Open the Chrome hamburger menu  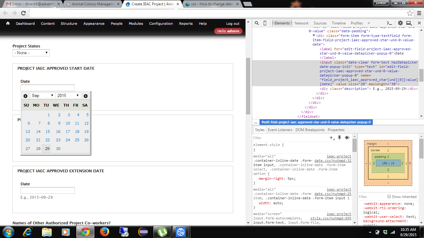click(418, 13)
